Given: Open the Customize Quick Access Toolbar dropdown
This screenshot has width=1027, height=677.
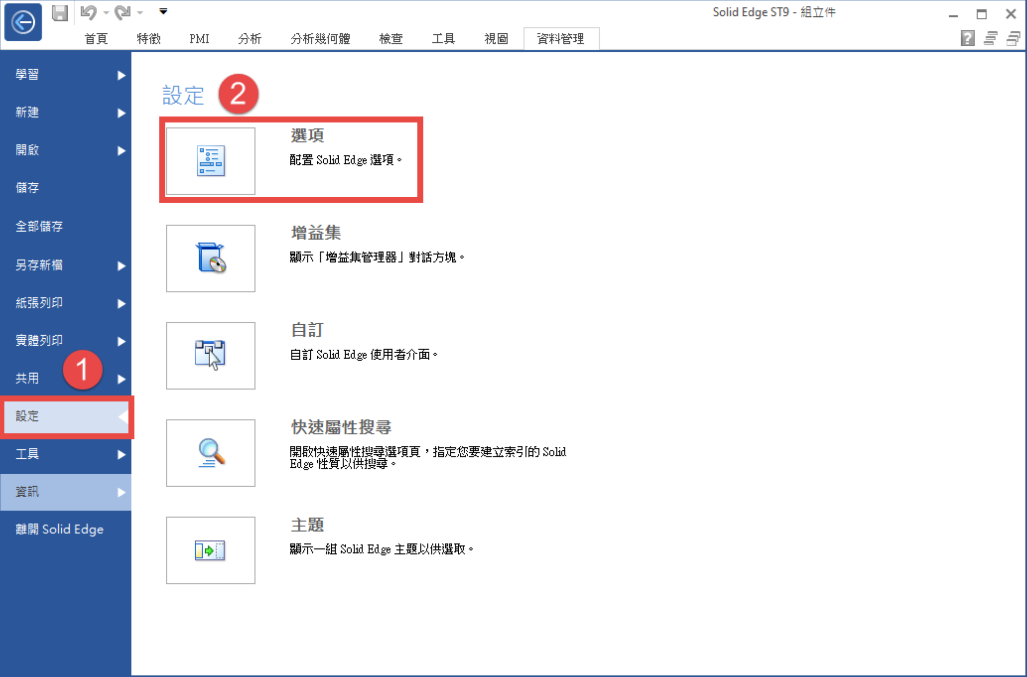Looking at the screenshot, I should [x=163, y=11].
